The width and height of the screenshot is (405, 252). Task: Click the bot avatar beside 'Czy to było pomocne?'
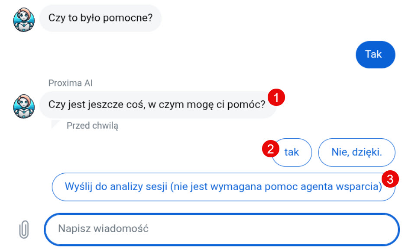[x=25, y=18]
